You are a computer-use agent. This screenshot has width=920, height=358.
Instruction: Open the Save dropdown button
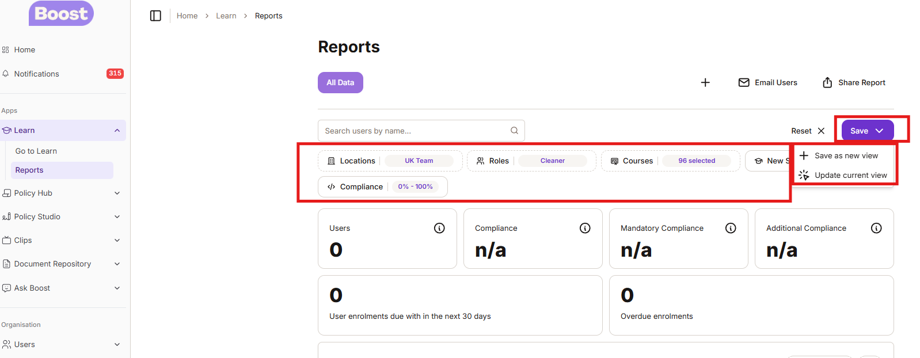(x=867, y=131)
